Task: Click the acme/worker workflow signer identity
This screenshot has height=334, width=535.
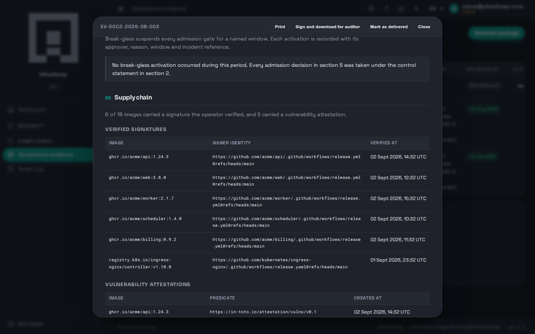Action: [x=286, y=202]
